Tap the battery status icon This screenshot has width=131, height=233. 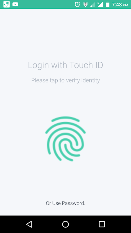click(x=107, y=4)
